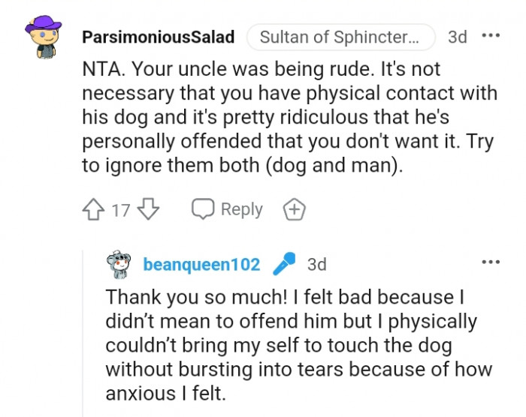Click the Reply text label
The height and width of the screenshot is (417, 526).
(241, 210)
